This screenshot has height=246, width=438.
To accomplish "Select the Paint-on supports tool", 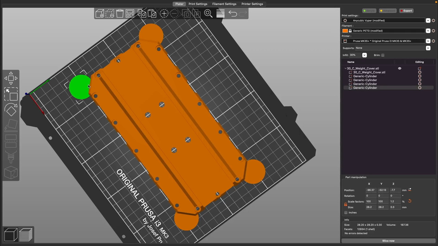I will (11, 157).
